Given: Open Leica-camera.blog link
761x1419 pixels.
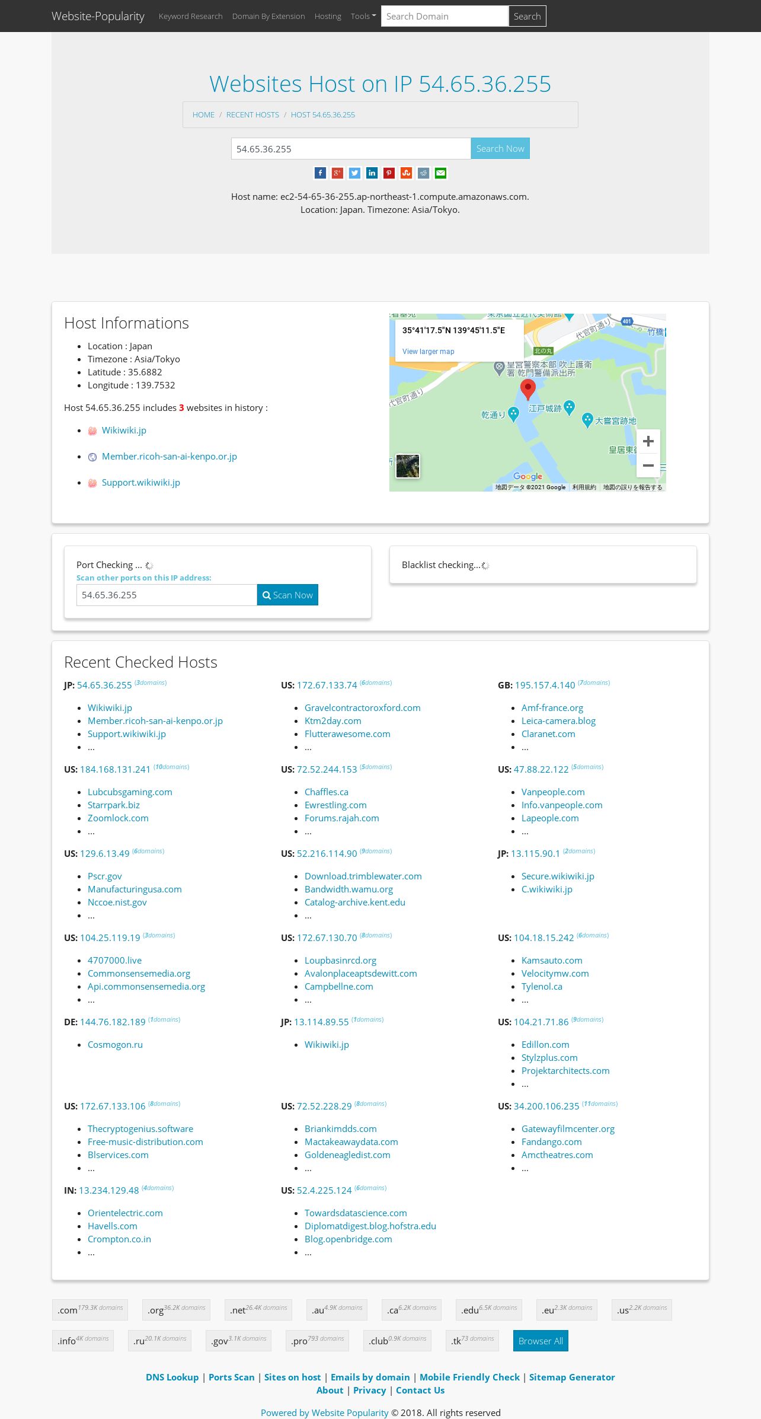Looking at the screenshot, I should coord(558,720).
